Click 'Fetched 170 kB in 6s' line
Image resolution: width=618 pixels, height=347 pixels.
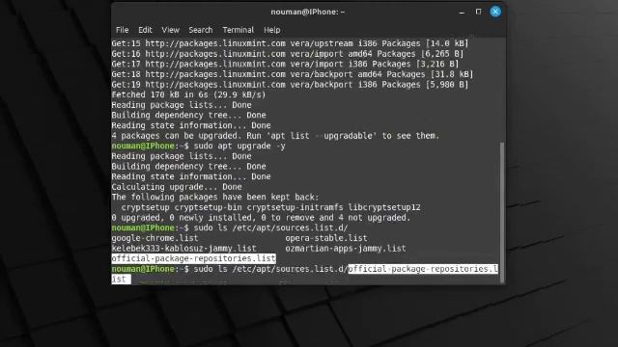[189, 94]
